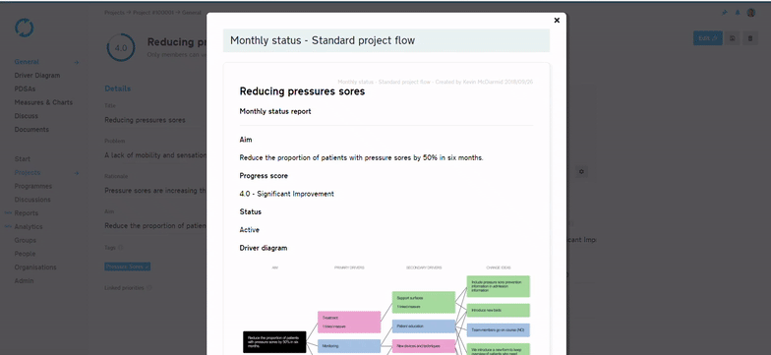This screenshot has width=771, height=355.
Task: Click the 4.0 progress score circle
Action: click(x=120, y=47)
